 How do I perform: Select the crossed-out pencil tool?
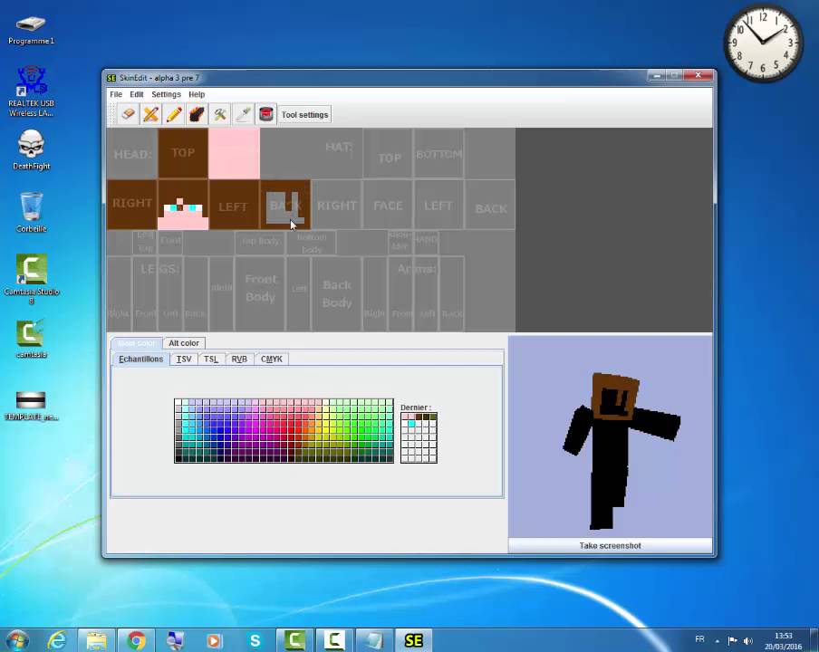(151, 114)
